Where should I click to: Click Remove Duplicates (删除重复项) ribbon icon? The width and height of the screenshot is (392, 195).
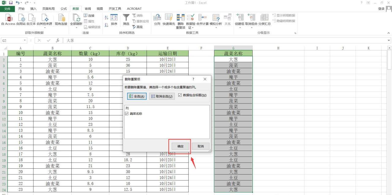click(x=181, y=21)
